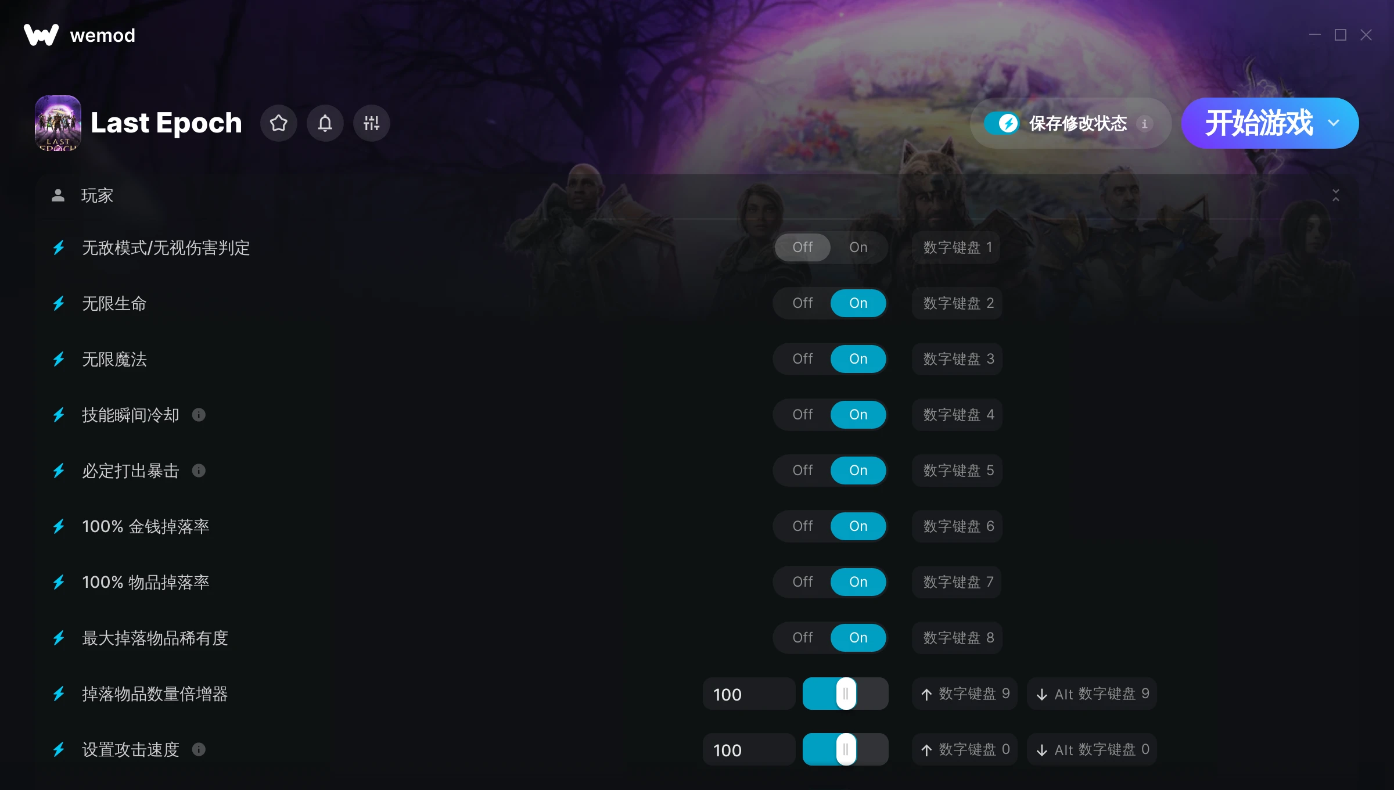The image size is (1394, 790).
Task: Turn On 无敌模式/无视伤害判定
Action: pyautogui.click(x=858, y=247)
